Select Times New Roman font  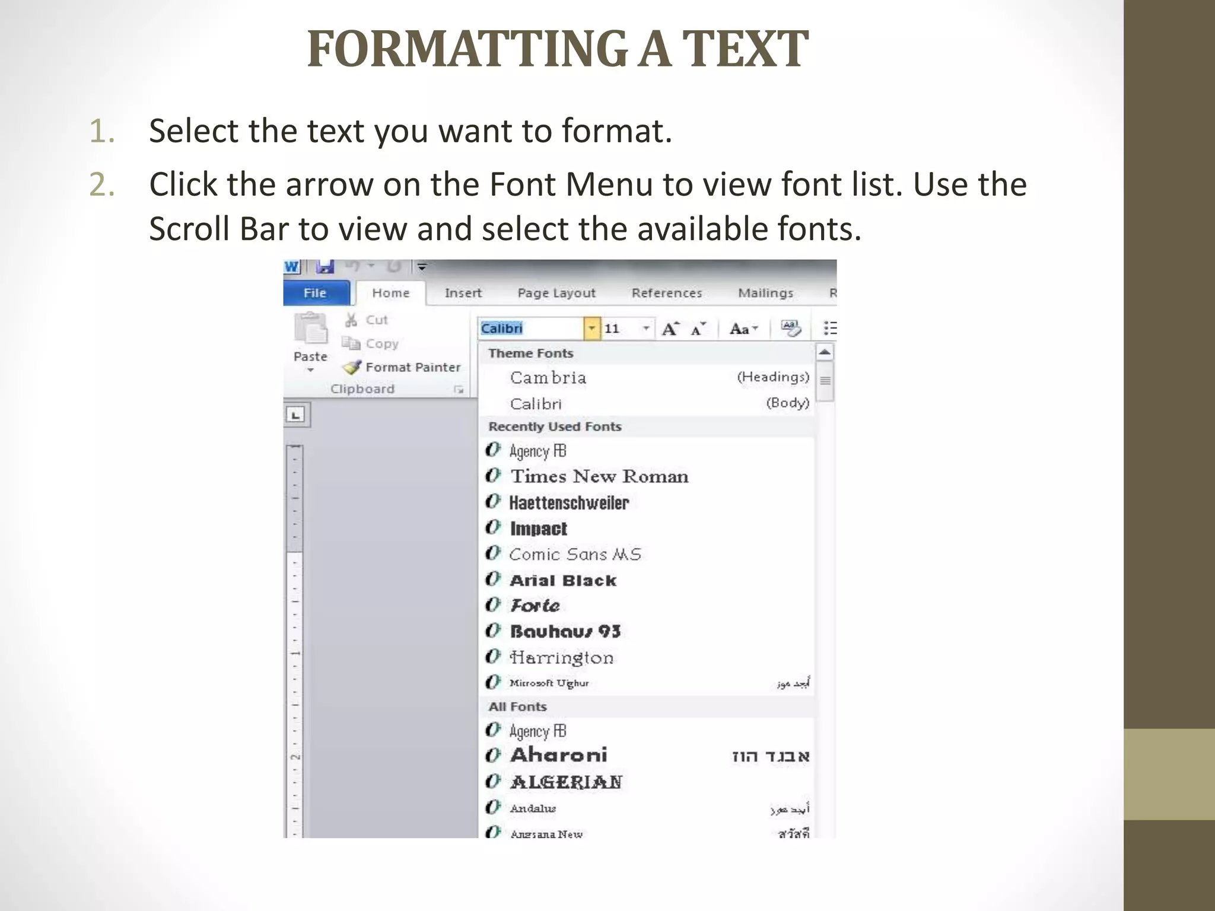647,476
